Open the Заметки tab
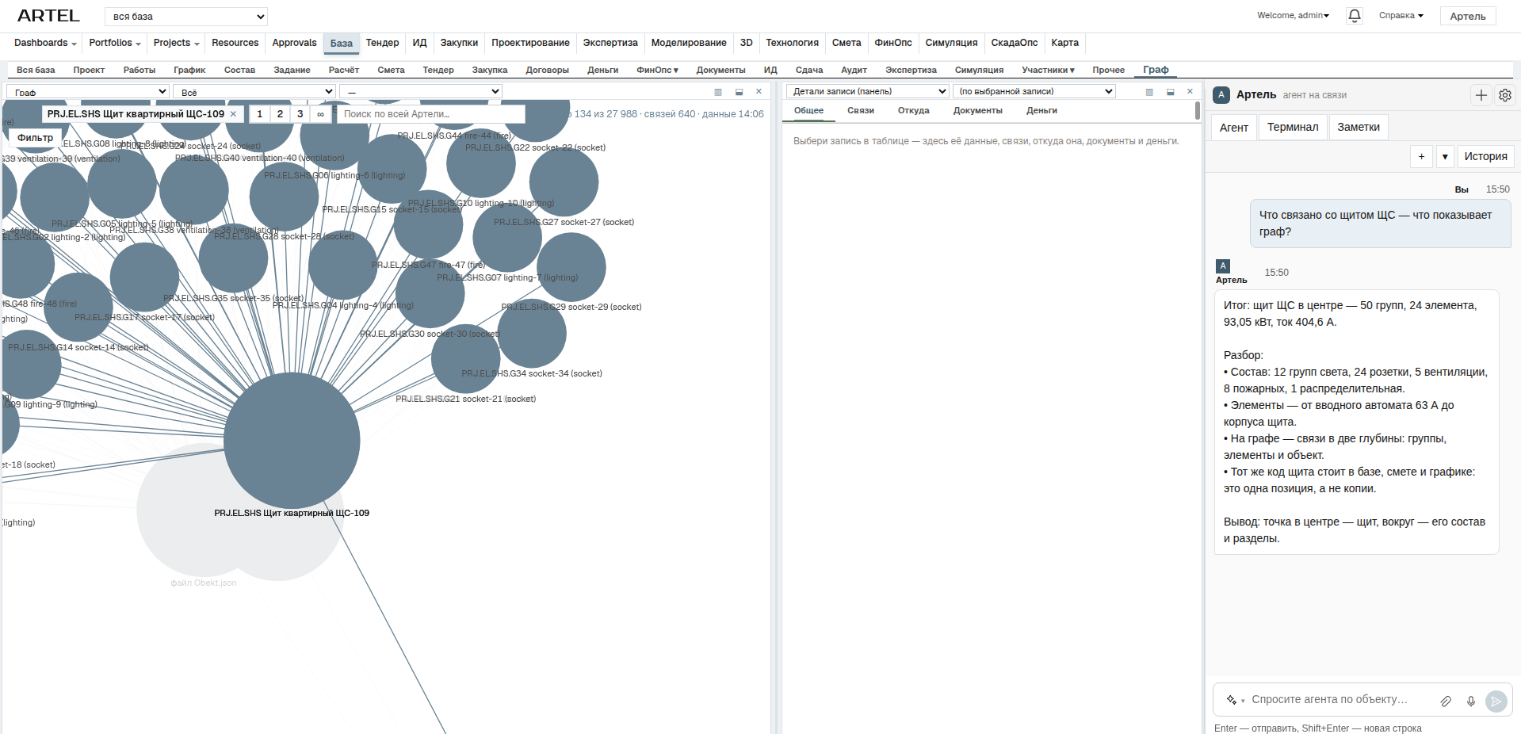 point(1359,127)
